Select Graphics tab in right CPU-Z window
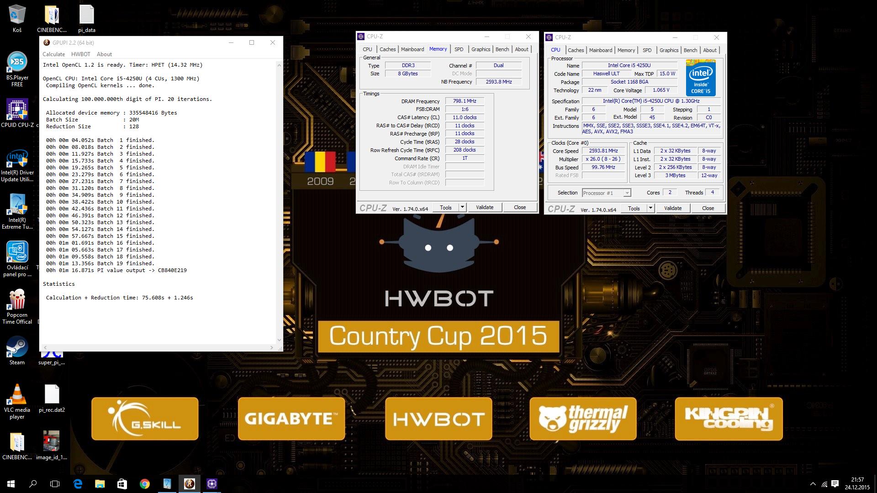877x493 pixels. click(669, 50)
